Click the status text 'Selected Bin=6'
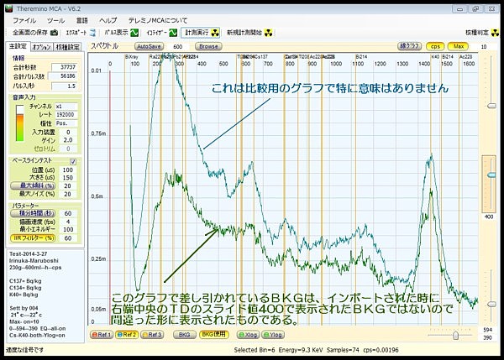This screenshot has height=360, width=504. [255, 350]
